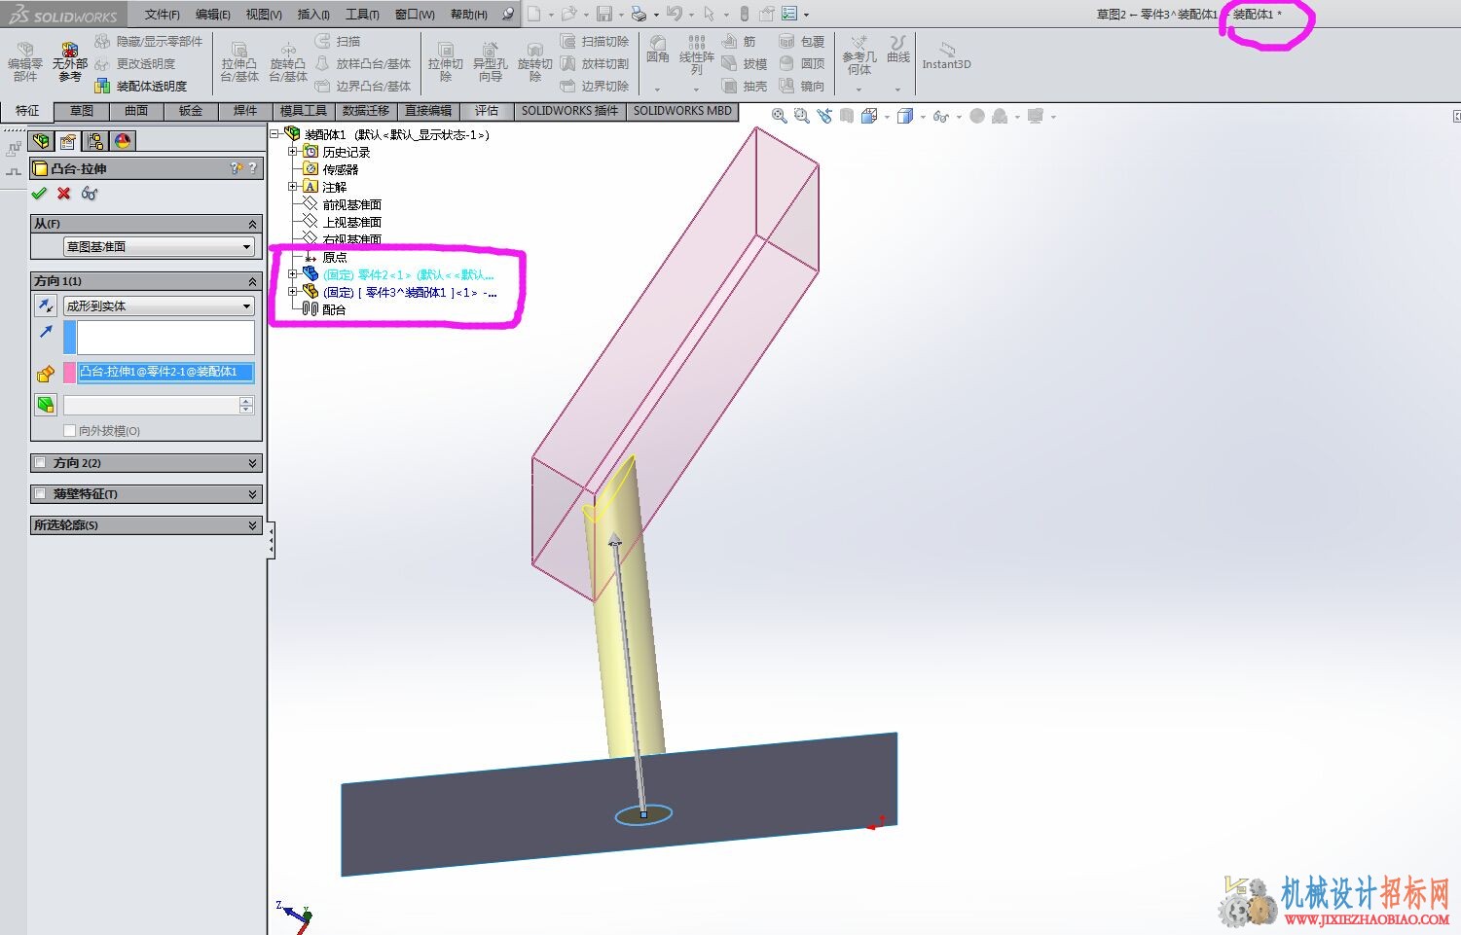
Task: Switch to the 钣金 tab
Action: click(191, 111)
